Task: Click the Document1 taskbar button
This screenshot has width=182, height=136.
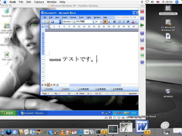Action: pyautogui.click(x=34, y=113)
